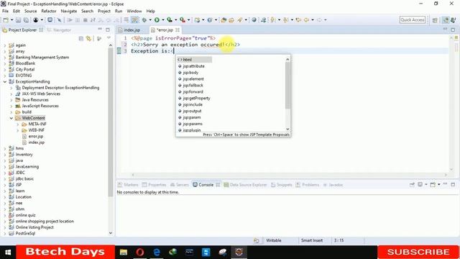Image resolution: width=460 pixels, height=259 pixels.
Task: Choose jsp:forward from the proposals
Action: click(193, 91)
